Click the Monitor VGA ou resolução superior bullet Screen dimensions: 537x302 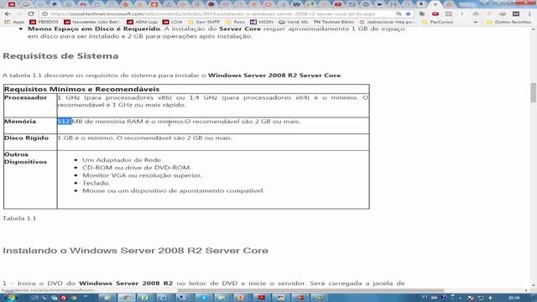coord(142,175)
